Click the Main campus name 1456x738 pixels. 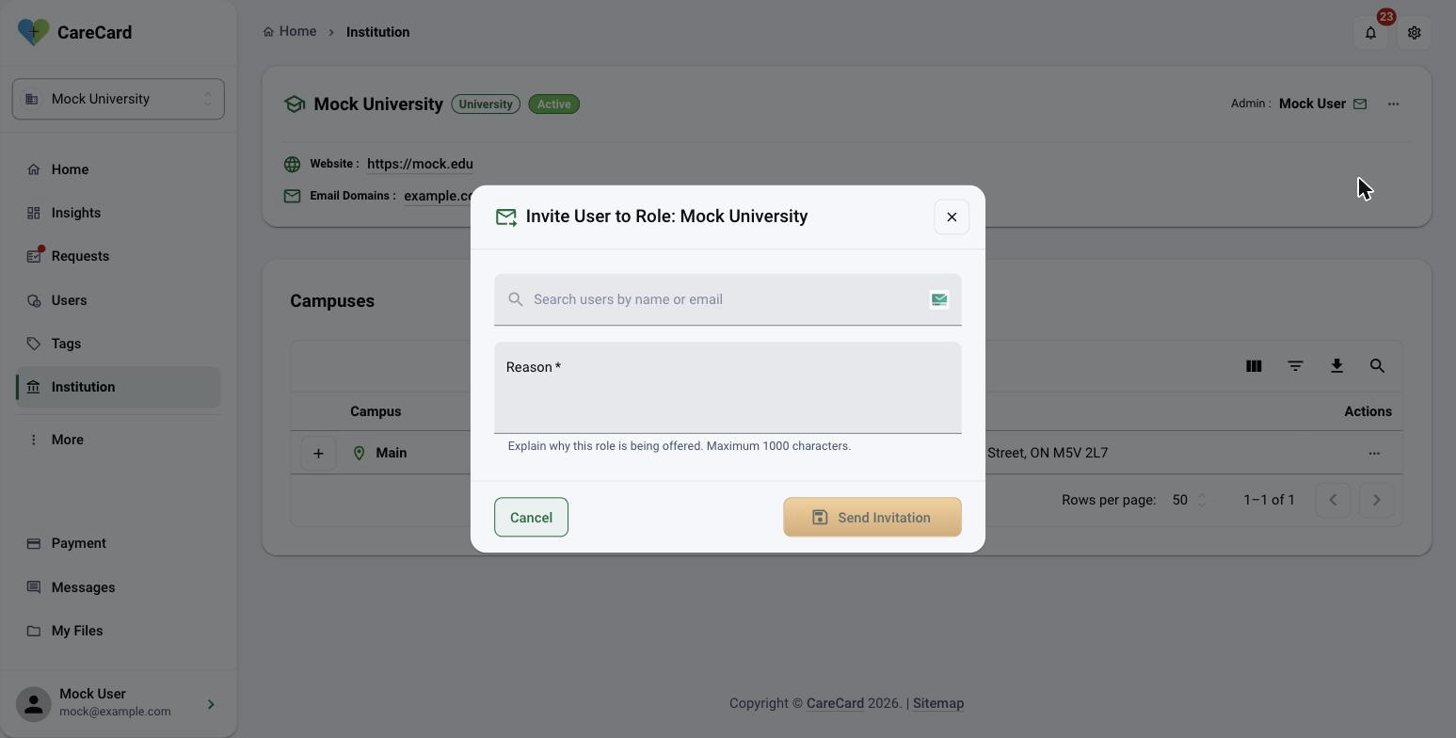pyautogui.click(x=392, y=453)
